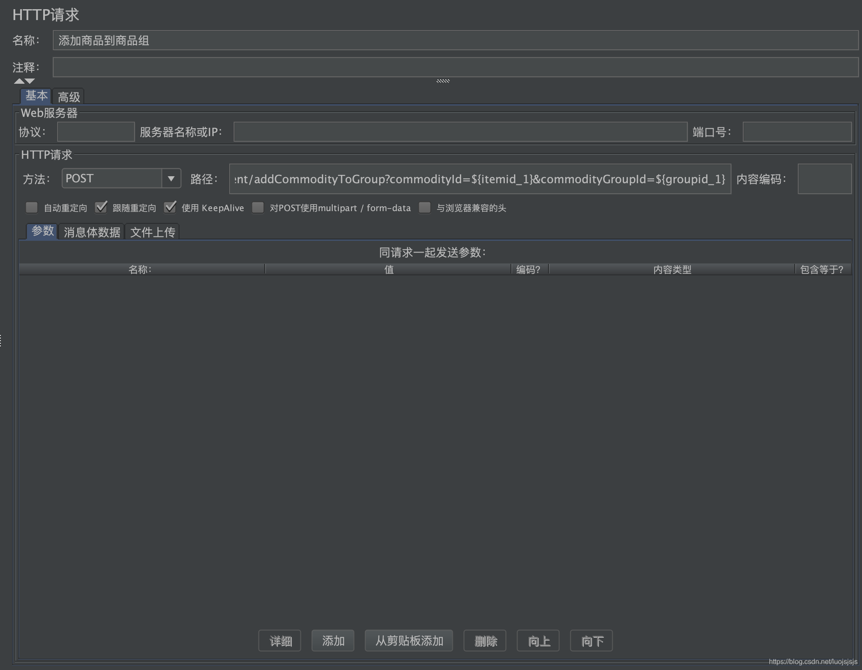Click the 路径 path text field
The image size is (862, 670).
(479, 179)
